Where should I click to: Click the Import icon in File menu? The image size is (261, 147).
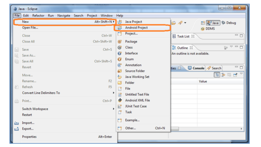click(16, 123)
